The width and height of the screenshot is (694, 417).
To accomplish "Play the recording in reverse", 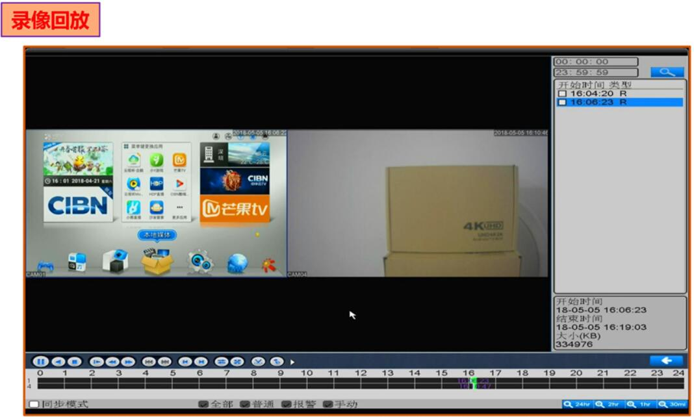I will pyautogui.click(x=57, y=362).
